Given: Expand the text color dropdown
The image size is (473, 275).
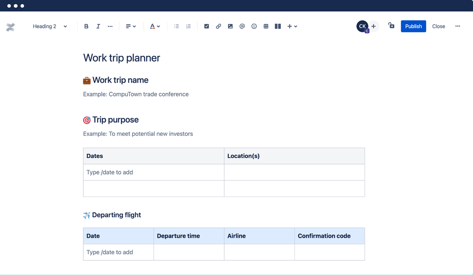Looking at the screenshot, I should pos(155,26).
